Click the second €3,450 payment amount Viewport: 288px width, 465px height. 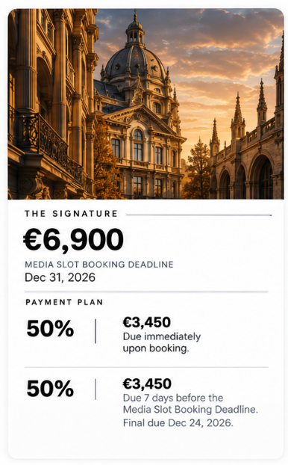tap(147, 384)
